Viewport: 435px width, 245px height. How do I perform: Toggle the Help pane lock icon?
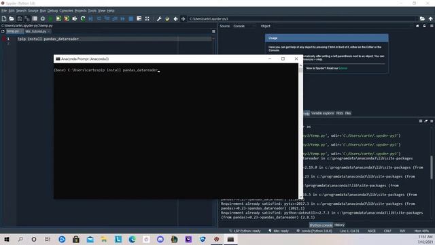pos(424,26)
